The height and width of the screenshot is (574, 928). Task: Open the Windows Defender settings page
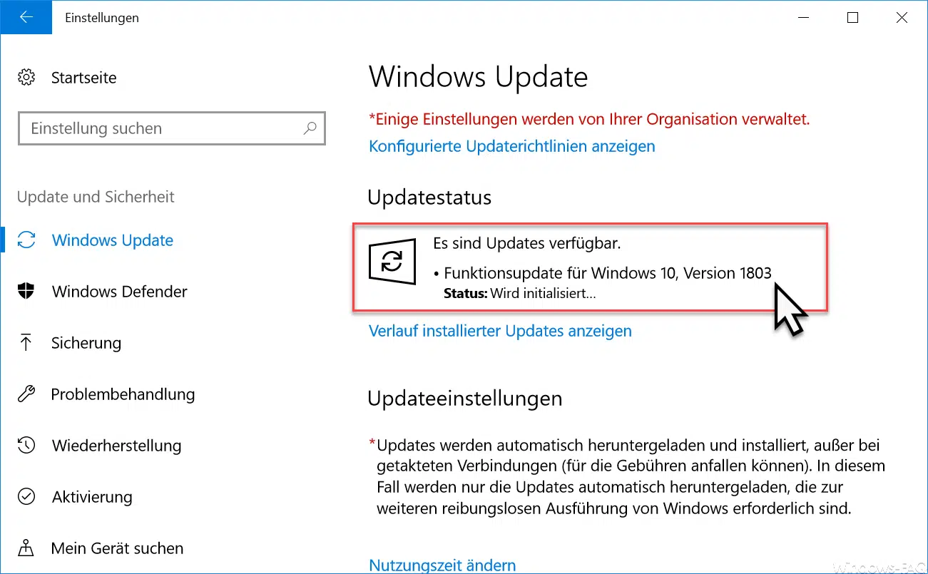pyautogui.click(x=119, y=292)
